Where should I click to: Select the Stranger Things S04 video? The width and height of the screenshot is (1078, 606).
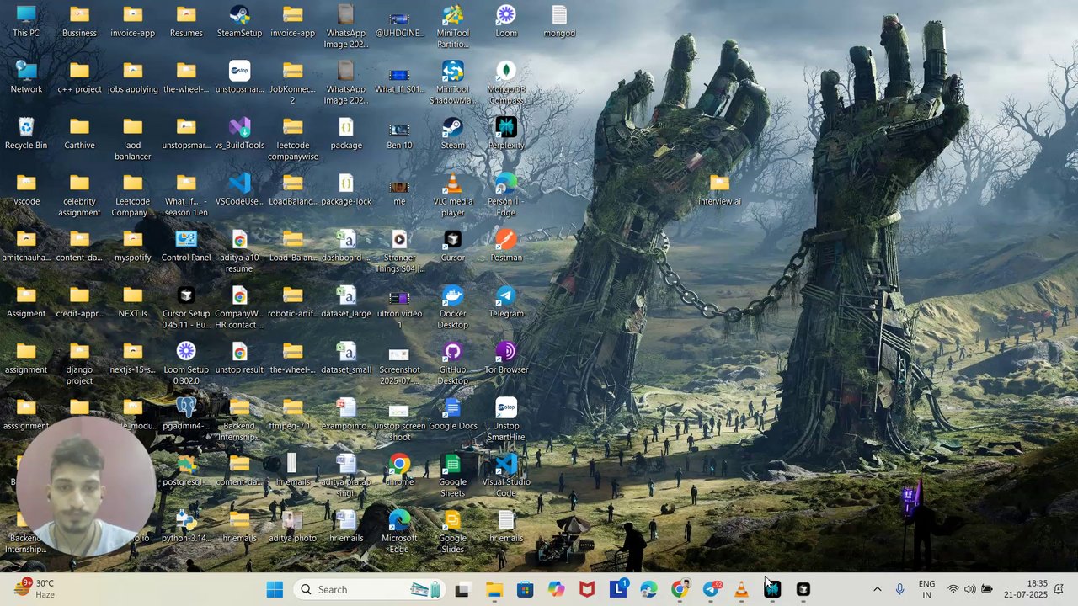click(399, 251)
